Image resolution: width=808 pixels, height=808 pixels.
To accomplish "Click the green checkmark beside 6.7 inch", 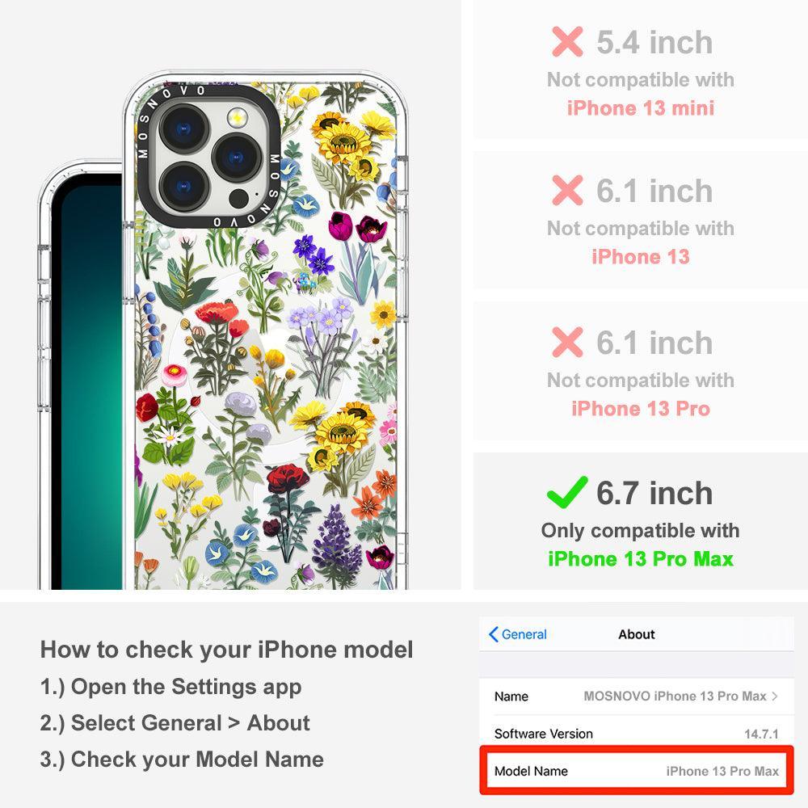I will (567, 492).
